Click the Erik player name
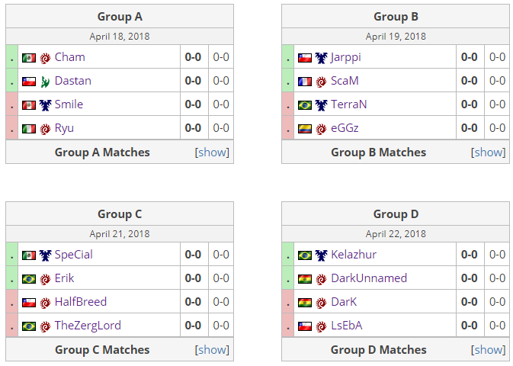Screen dimensions: 513x366 tap(64, 278)
